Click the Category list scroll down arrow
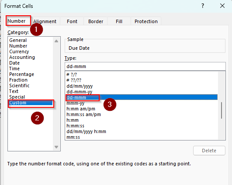The image size is (232, 185). [x=56, y=147]
